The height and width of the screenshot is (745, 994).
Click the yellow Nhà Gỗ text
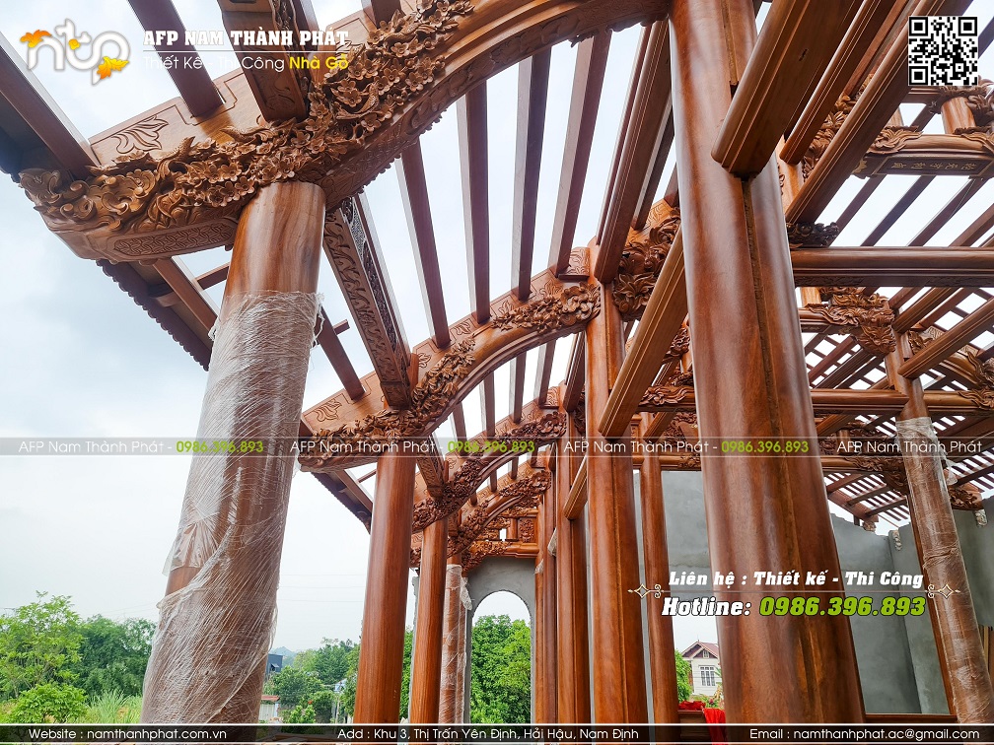click(319, 63)
